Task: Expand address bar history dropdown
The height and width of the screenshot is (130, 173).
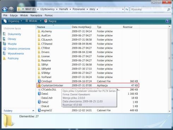Action: click(123, 9)
